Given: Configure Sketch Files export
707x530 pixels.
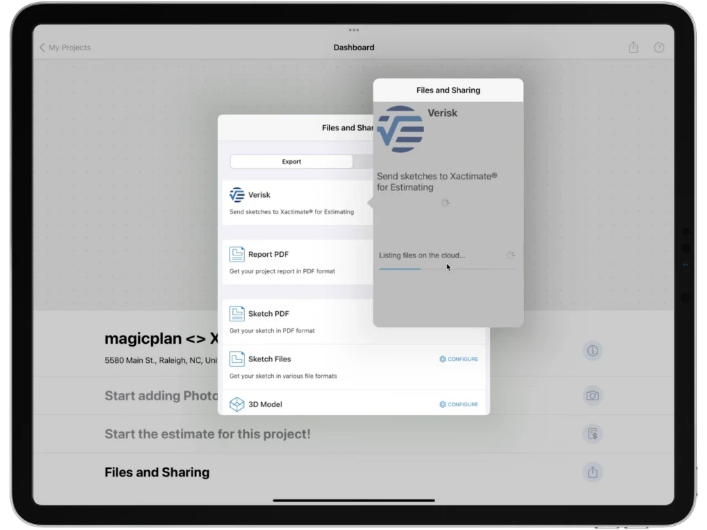Looking at the screenshot, I should (x=459, y=359).
